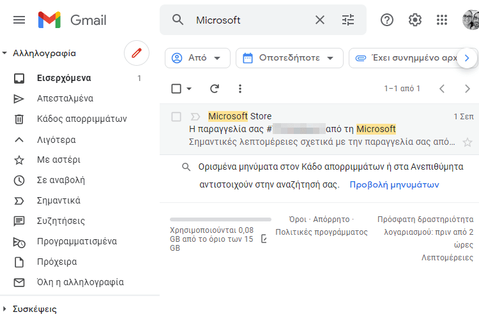Image resolution: width=479 pixels, height=319 pixels.
Task: Expand the Συσκέψεις section
Action: (x=4, y=309)
